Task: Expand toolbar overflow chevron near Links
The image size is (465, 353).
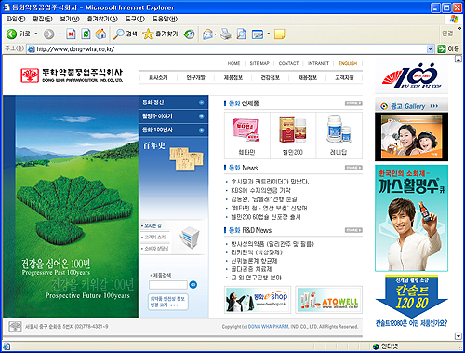Action: pyautogui.click(x=459, y=29)
